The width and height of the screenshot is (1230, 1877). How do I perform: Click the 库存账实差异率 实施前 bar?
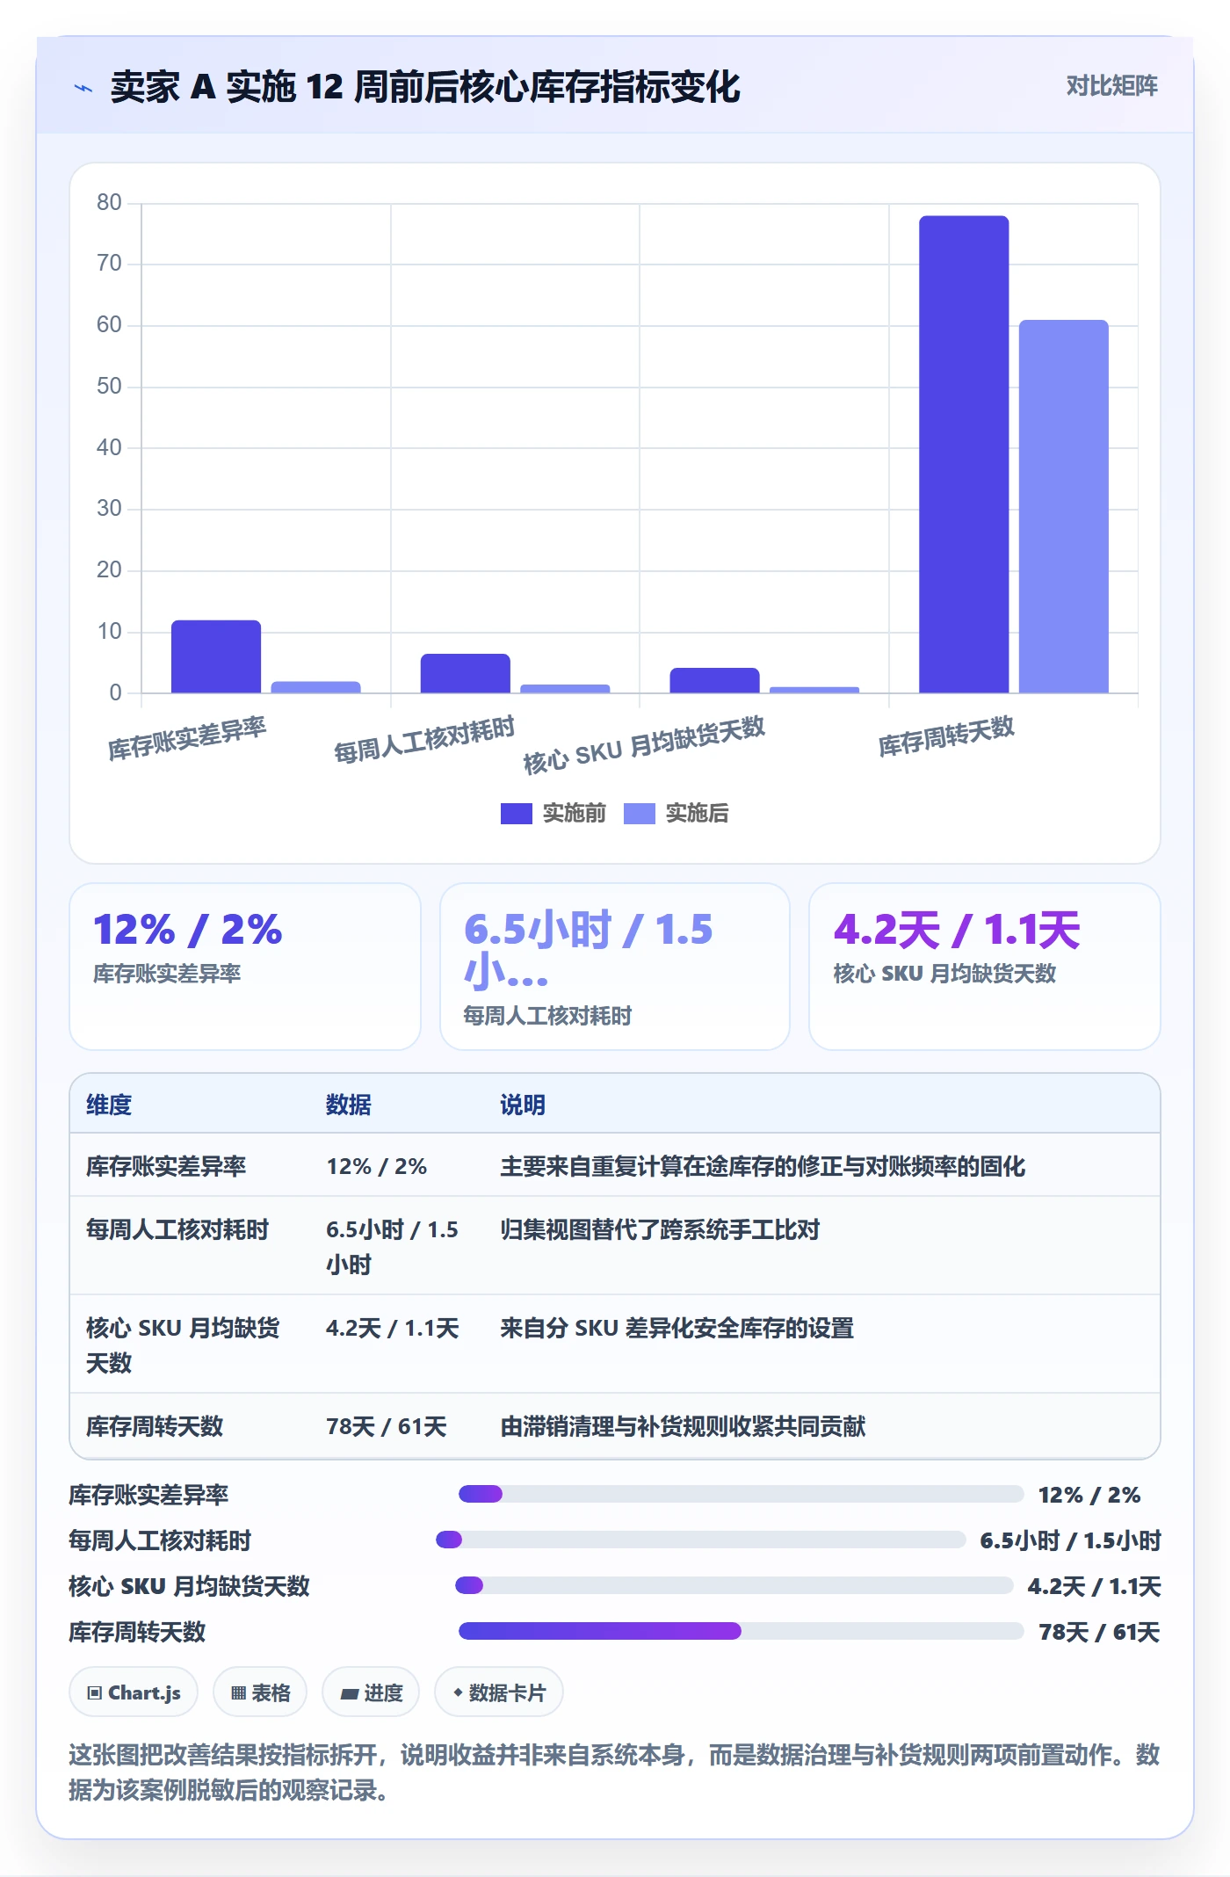pos(216,656)
